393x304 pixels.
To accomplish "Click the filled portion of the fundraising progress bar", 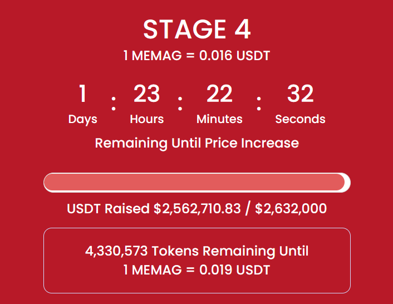I will point(194,182).
